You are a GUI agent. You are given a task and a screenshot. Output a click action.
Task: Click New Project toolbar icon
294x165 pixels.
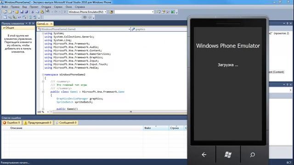click(x=5, y=12)
